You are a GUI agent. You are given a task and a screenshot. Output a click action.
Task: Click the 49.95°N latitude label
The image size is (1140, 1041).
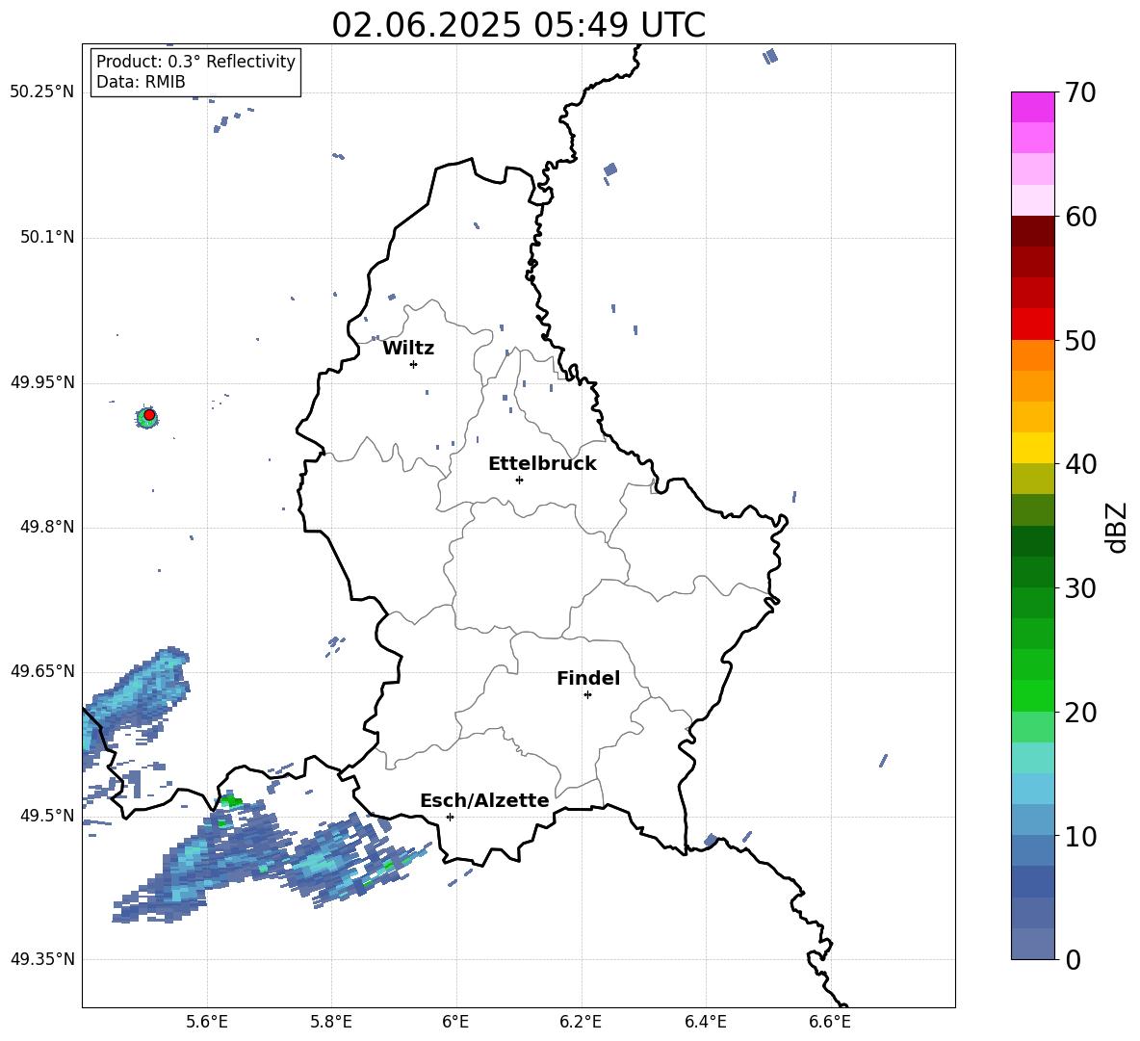pyautogui.click(x=42, y=382)
